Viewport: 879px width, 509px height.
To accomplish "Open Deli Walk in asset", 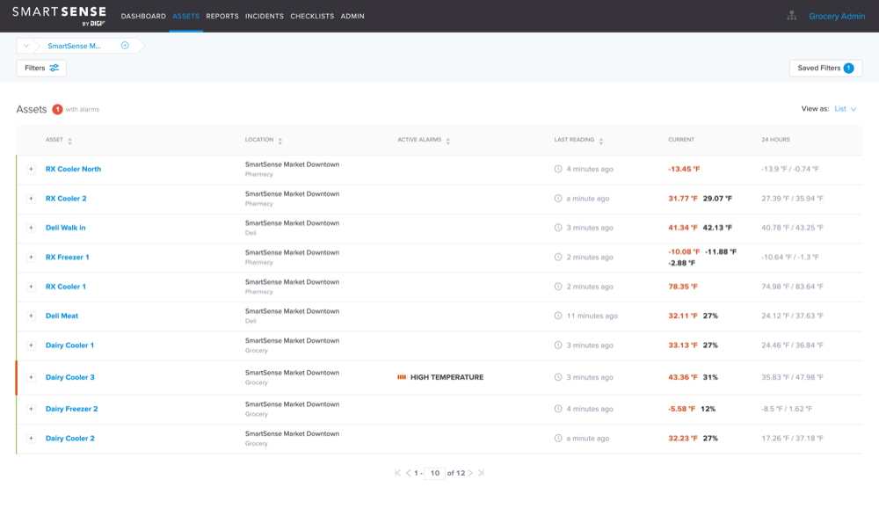I will (x=66, y=228).
